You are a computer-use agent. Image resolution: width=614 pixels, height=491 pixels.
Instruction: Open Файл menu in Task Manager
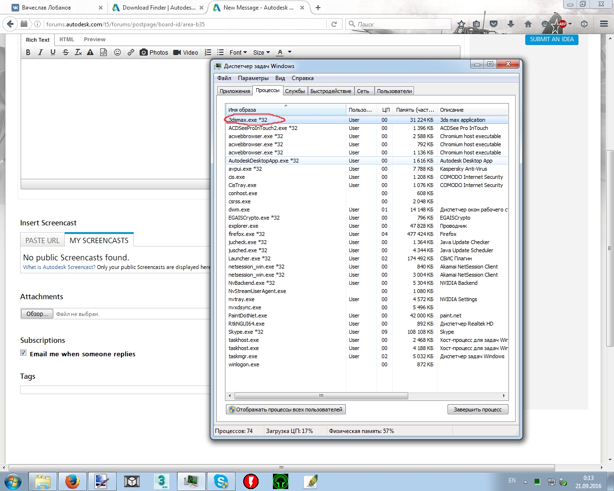[224, 78]
